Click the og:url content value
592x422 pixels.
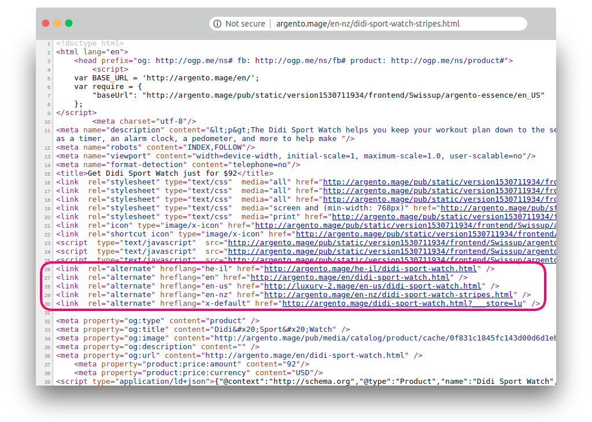305,356
